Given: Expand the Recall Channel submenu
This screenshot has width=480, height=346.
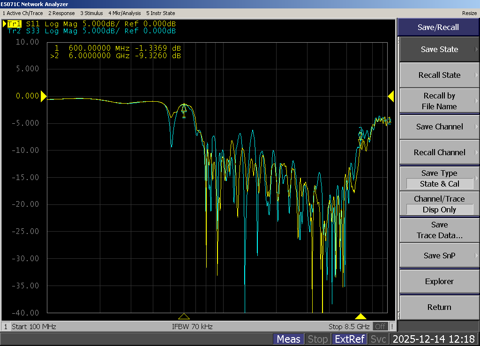Looking at the screenshot, I should 439,152.
